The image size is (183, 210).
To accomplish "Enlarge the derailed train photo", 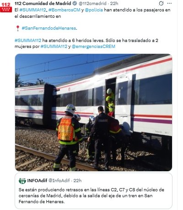I will (x=93, y=112).
